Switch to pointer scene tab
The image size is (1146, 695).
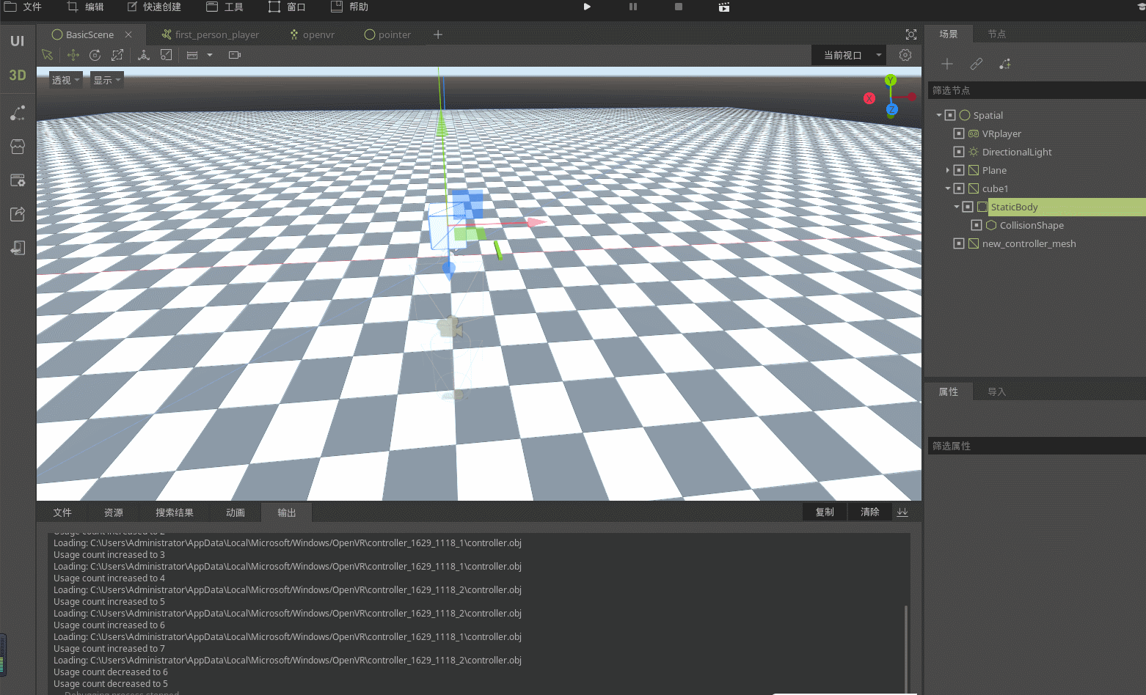(388, 34)
